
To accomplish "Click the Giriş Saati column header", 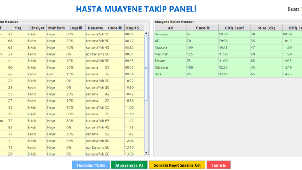I will pyautogui.click(x=234, y=28).
